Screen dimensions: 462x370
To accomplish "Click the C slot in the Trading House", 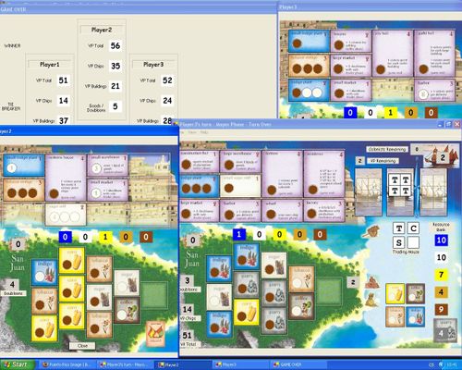I will pyautogui.click(x=413, y=228).
